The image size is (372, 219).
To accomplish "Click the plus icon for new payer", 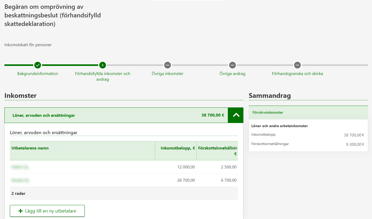I will point(21,211).
